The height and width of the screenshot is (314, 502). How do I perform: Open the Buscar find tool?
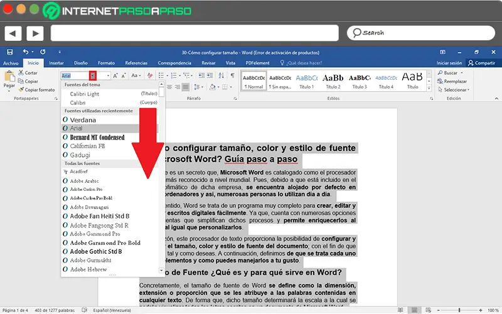click(451, 73)
